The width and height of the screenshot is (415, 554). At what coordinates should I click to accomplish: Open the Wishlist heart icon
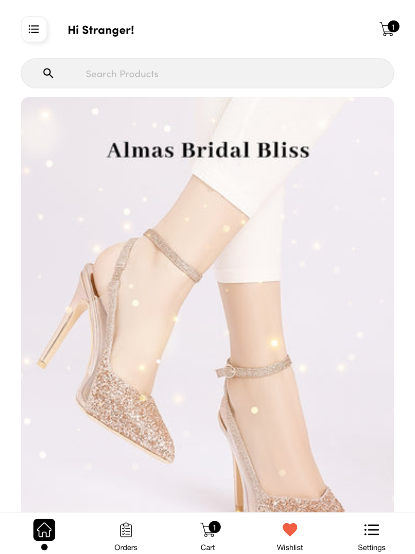coord(290,529)
